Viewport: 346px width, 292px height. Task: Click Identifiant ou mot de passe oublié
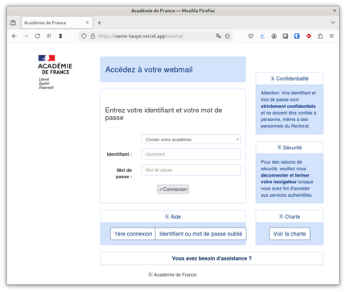200,234
